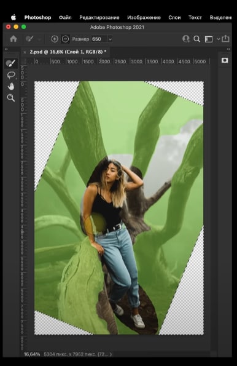Select the Quick Selection brush tool
The height and width of the screenshot is (366, 237).
pyautogui.click(x=10, y=63)
